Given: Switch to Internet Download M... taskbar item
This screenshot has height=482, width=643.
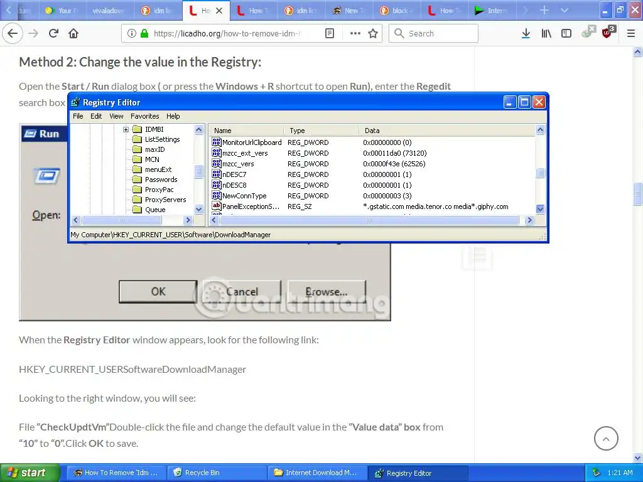Looking at the screenshot, I should click(317, 473).
